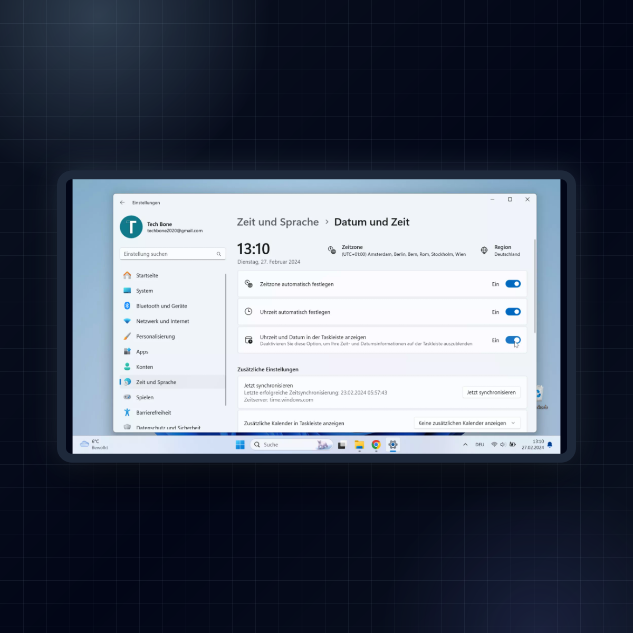Open the Windows Start menu
This screenshot has width=633, height=633.
click(240, 445)
